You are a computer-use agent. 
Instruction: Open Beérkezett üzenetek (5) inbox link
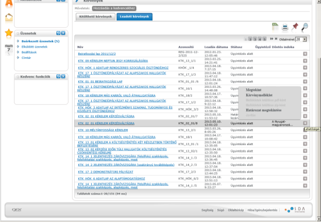click(x=40, y=41)
